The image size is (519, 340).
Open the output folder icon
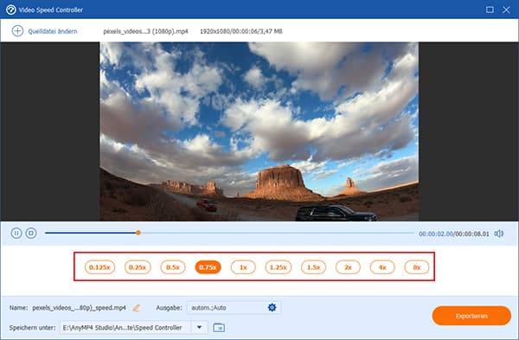coord(219,327)
